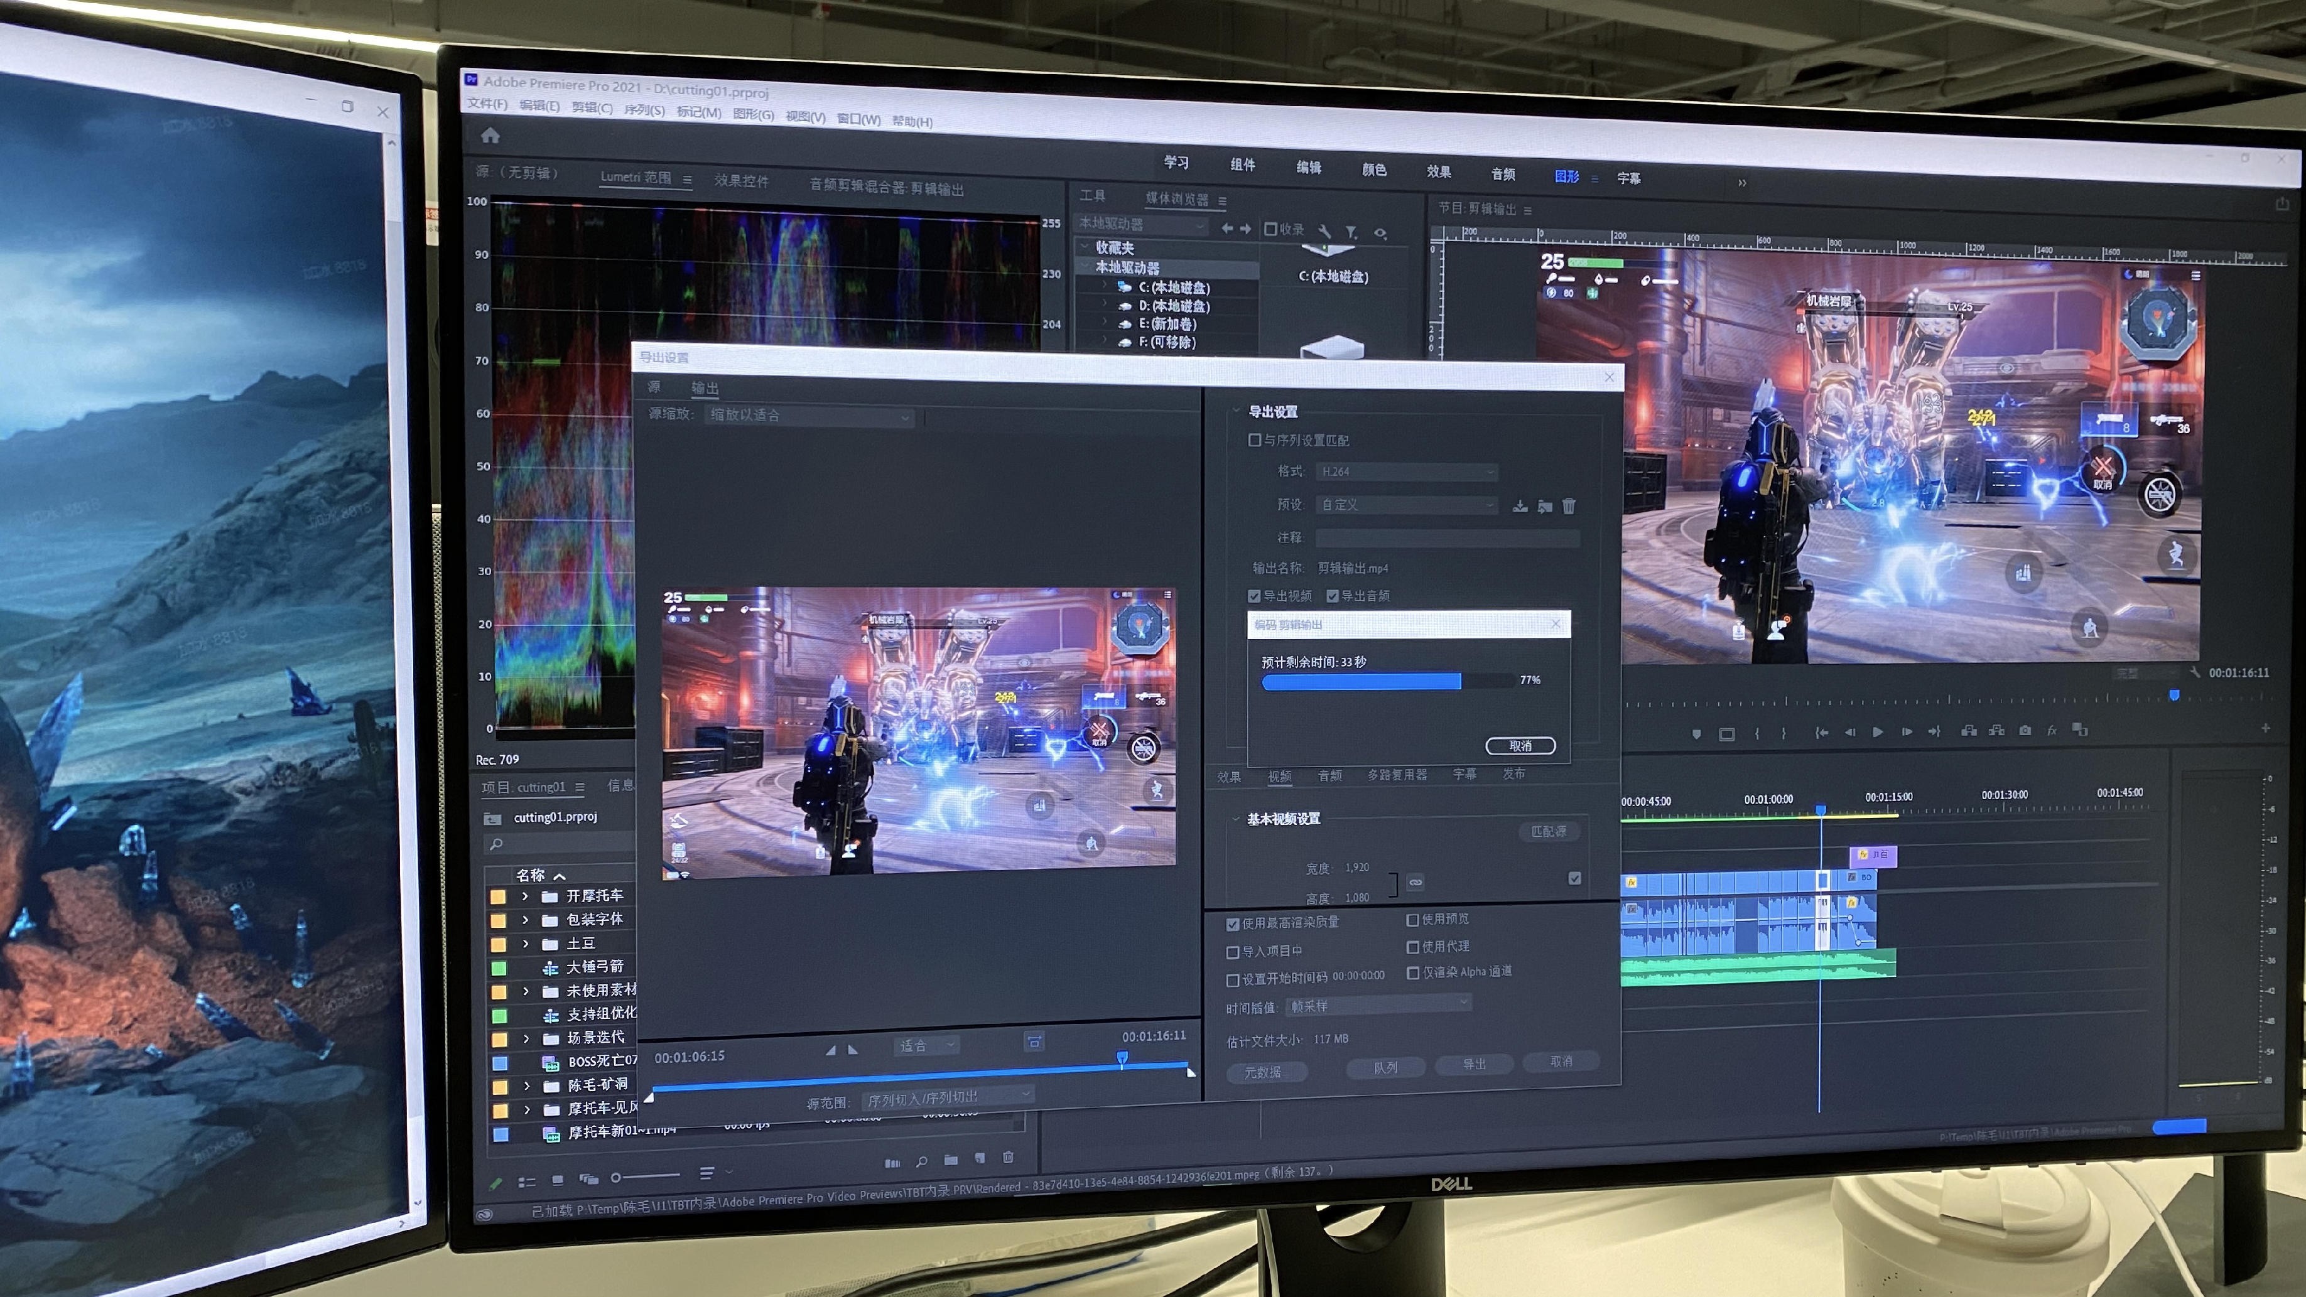
Task: Click the 导出 button
Action: (1473, 1064)
